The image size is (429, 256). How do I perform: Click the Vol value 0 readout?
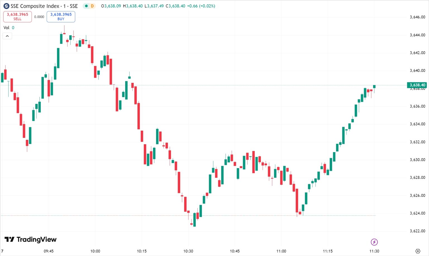(x=13, y=28)
